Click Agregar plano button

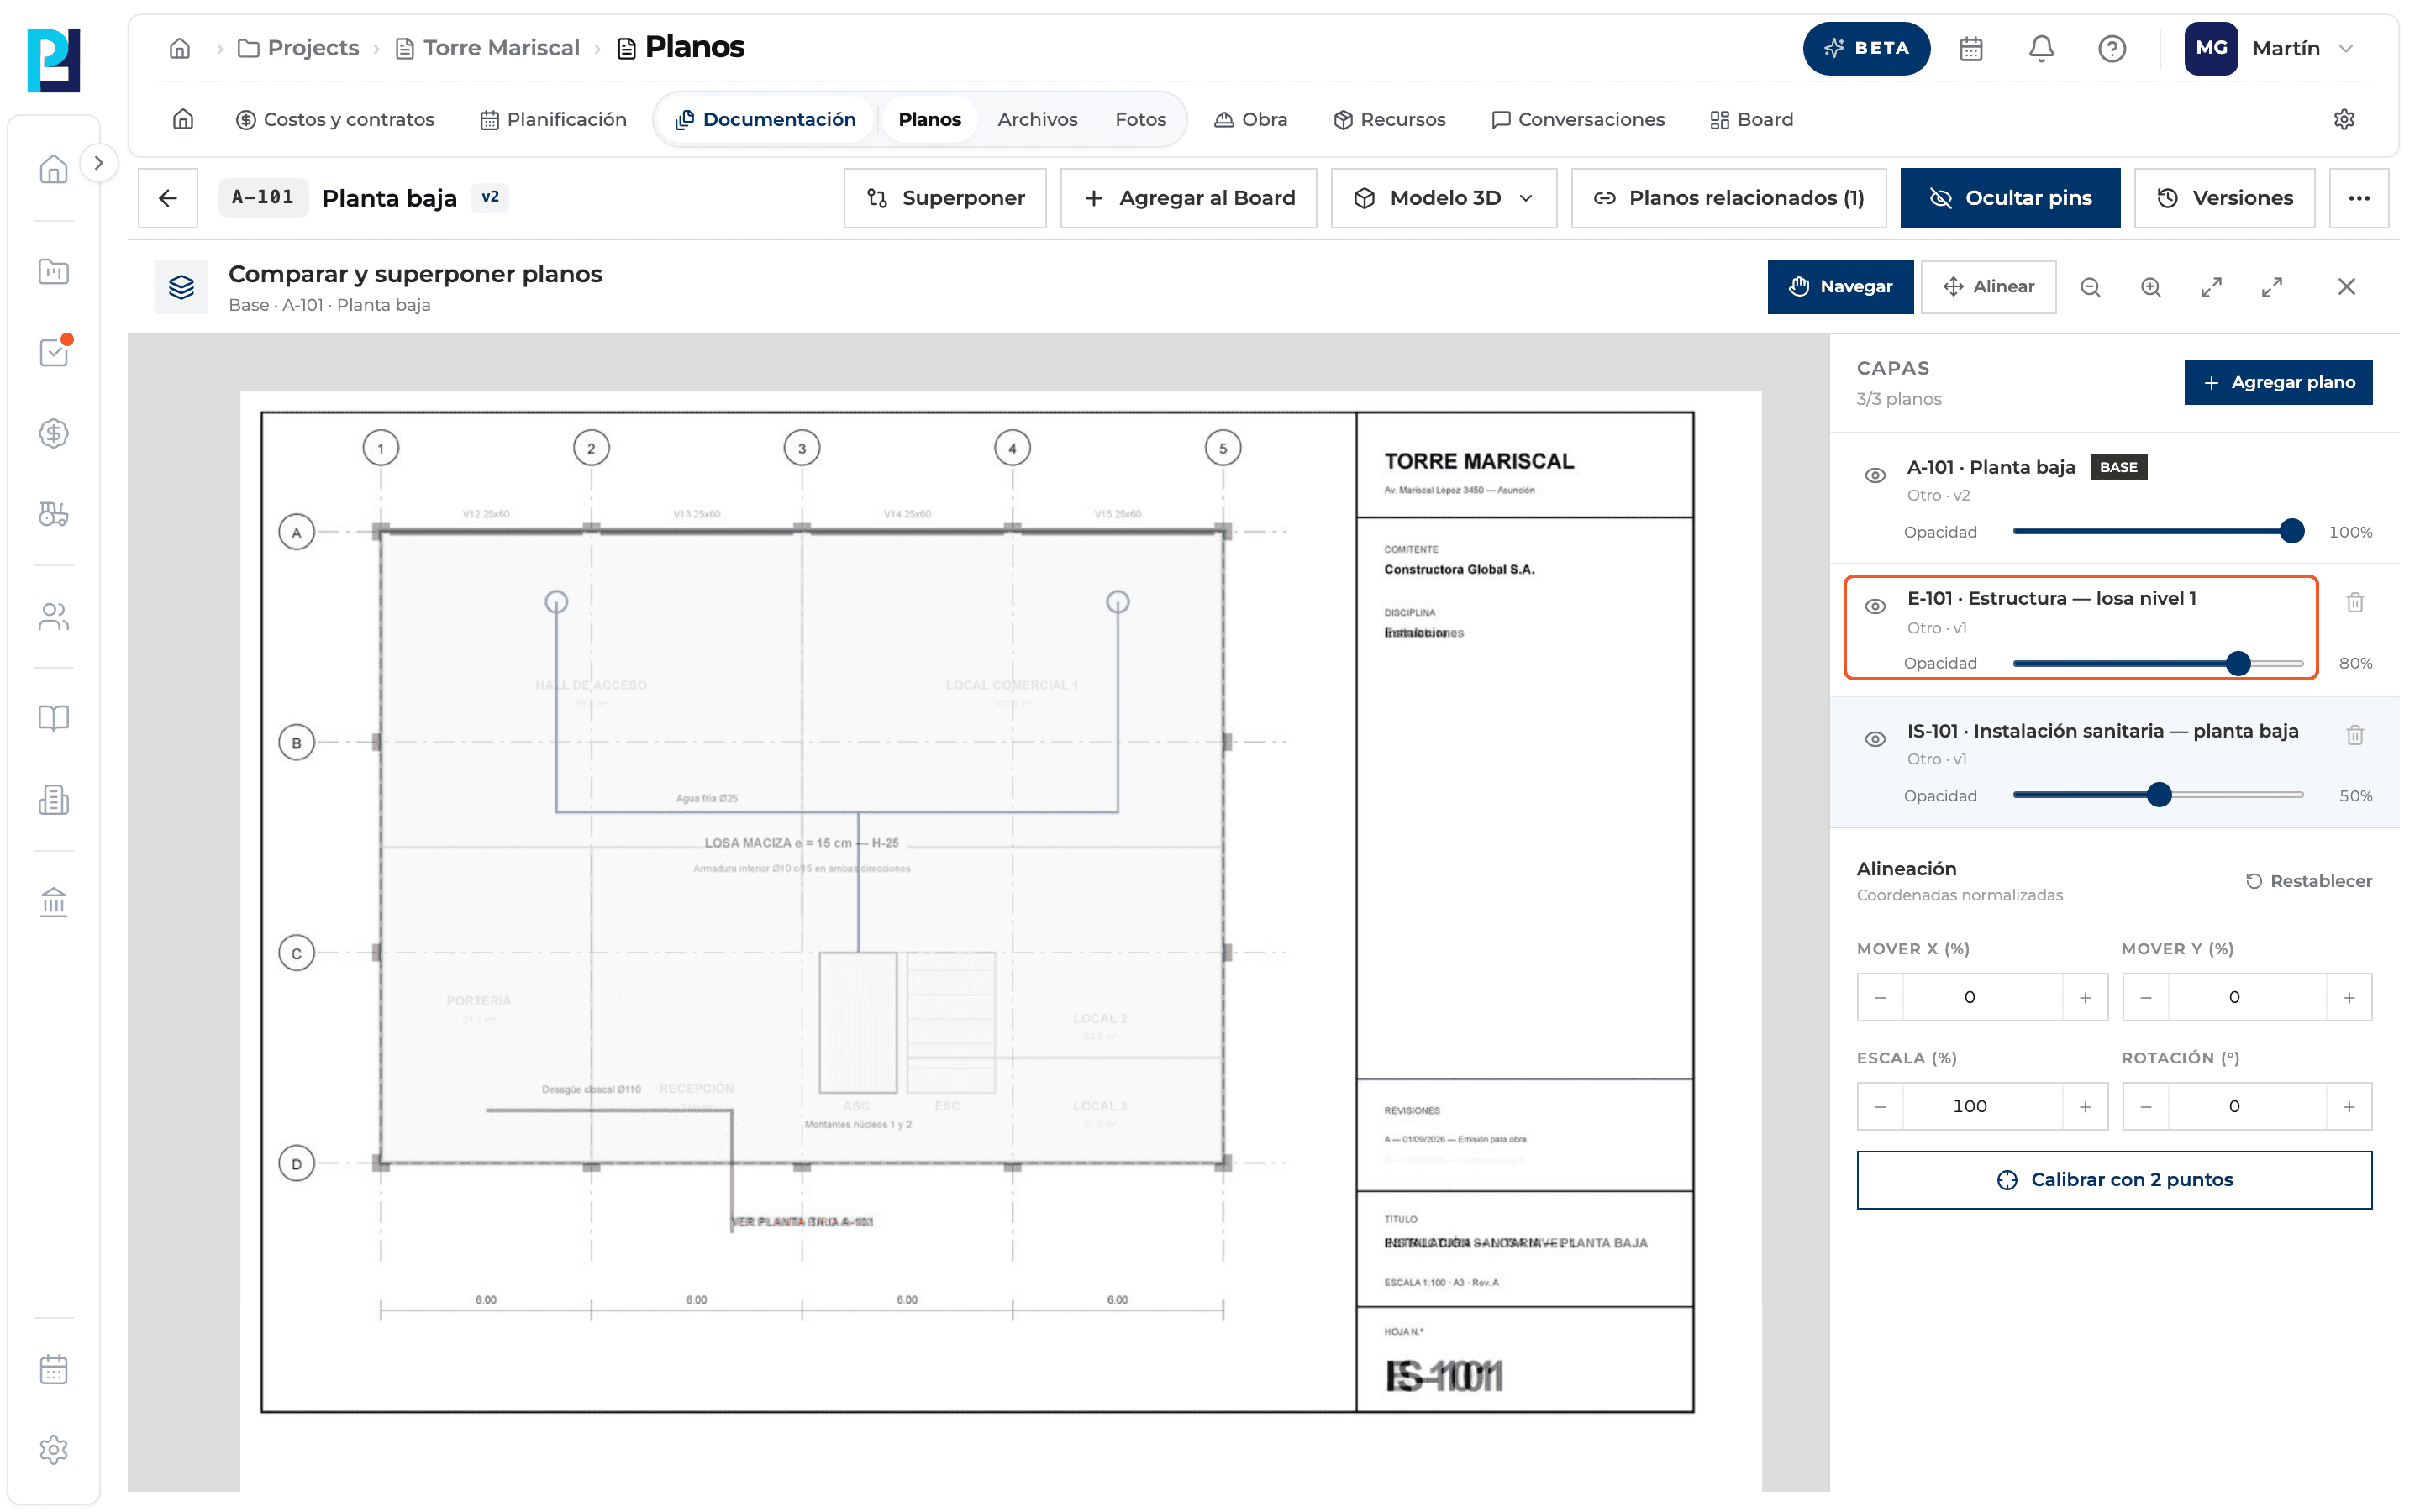(2278, 382)
